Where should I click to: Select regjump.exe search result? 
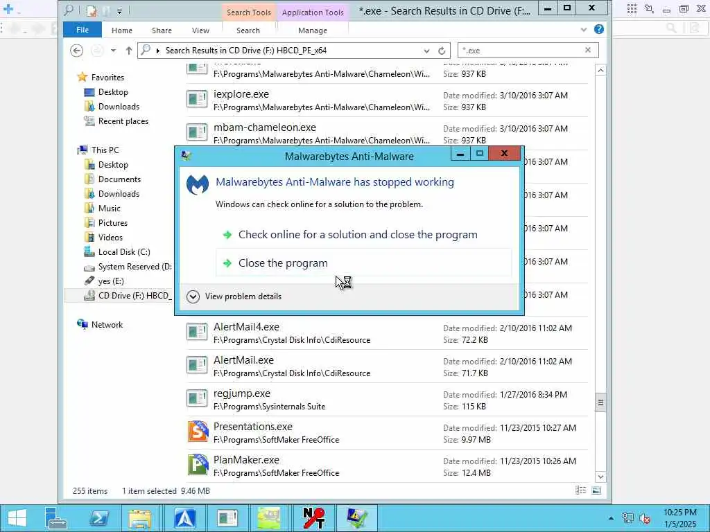[387, 400]
